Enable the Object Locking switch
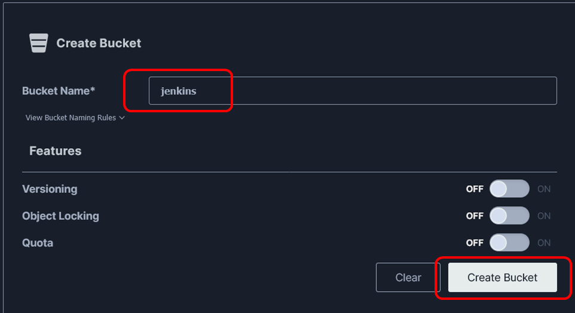This screenshot has width=575, height=313. tap(509, 216)
